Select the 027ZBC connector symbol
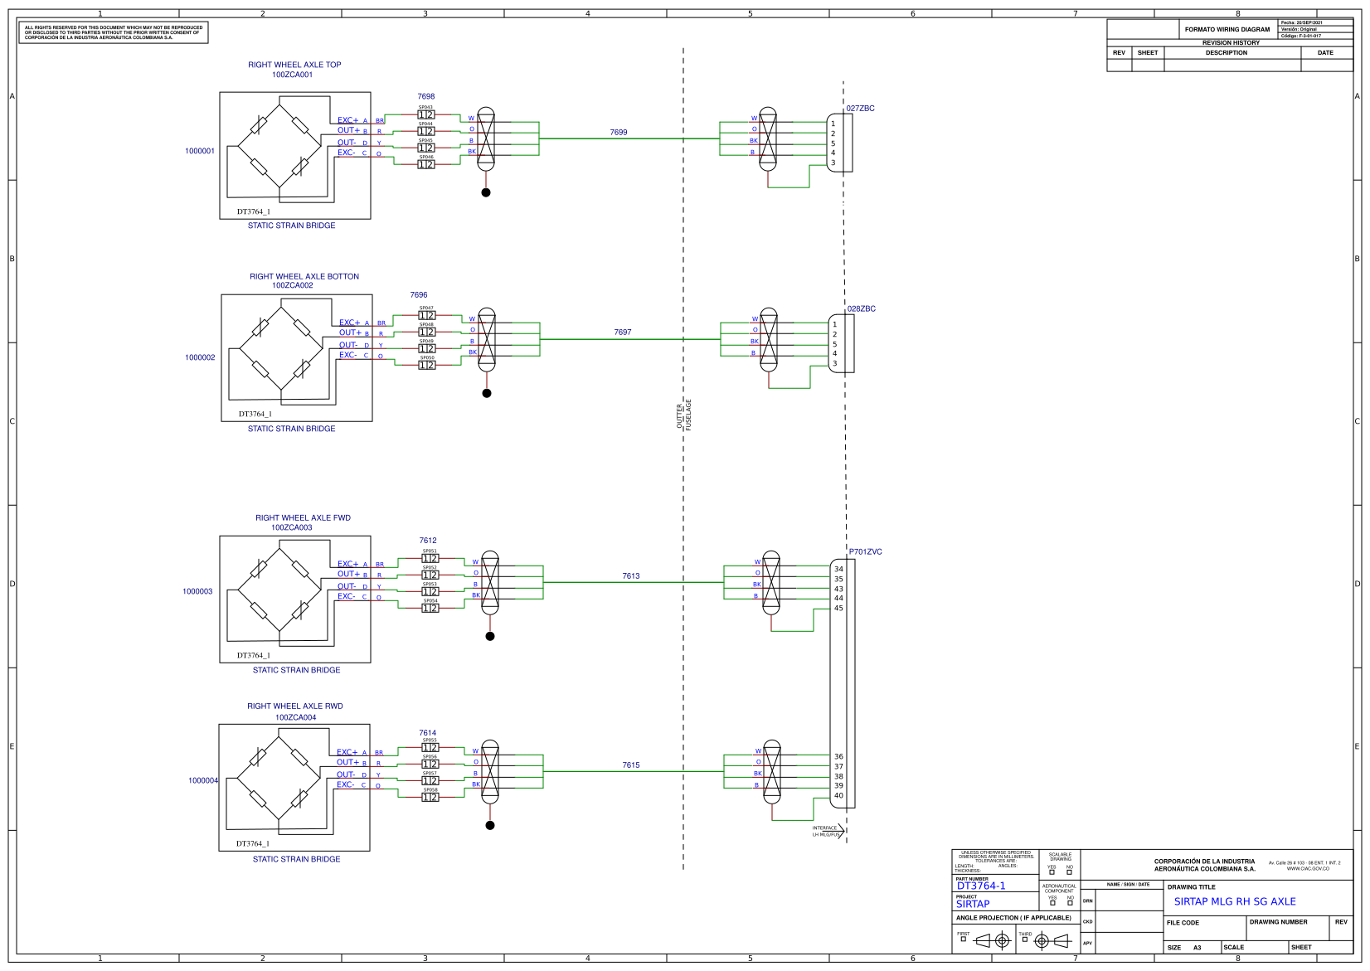 839,143
